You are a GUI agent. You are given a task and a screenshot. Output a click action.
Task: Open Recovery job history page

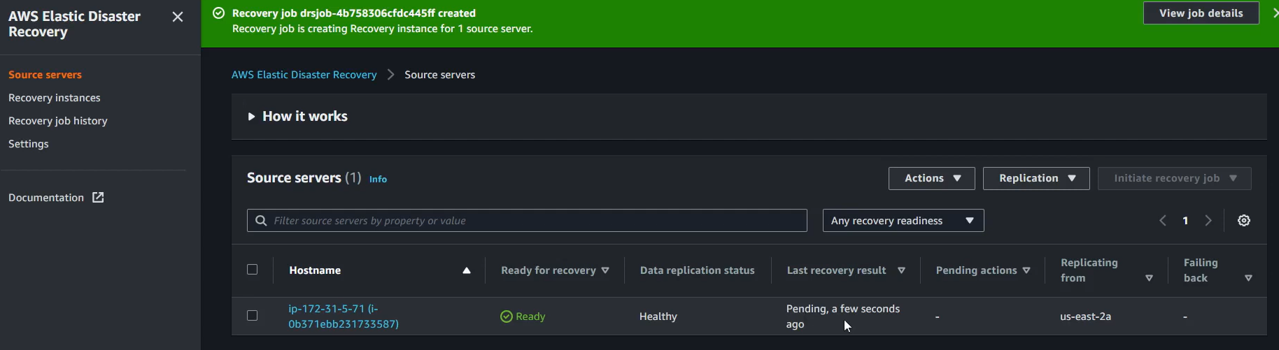tap(58, 121)
